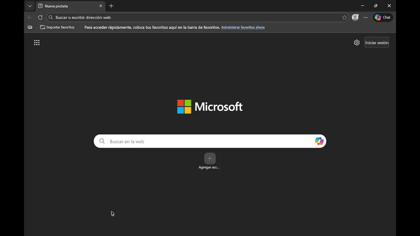Open page settings gear
This screenshot has height=236, width=420.
pyautogui.click(x=357, y=43)
